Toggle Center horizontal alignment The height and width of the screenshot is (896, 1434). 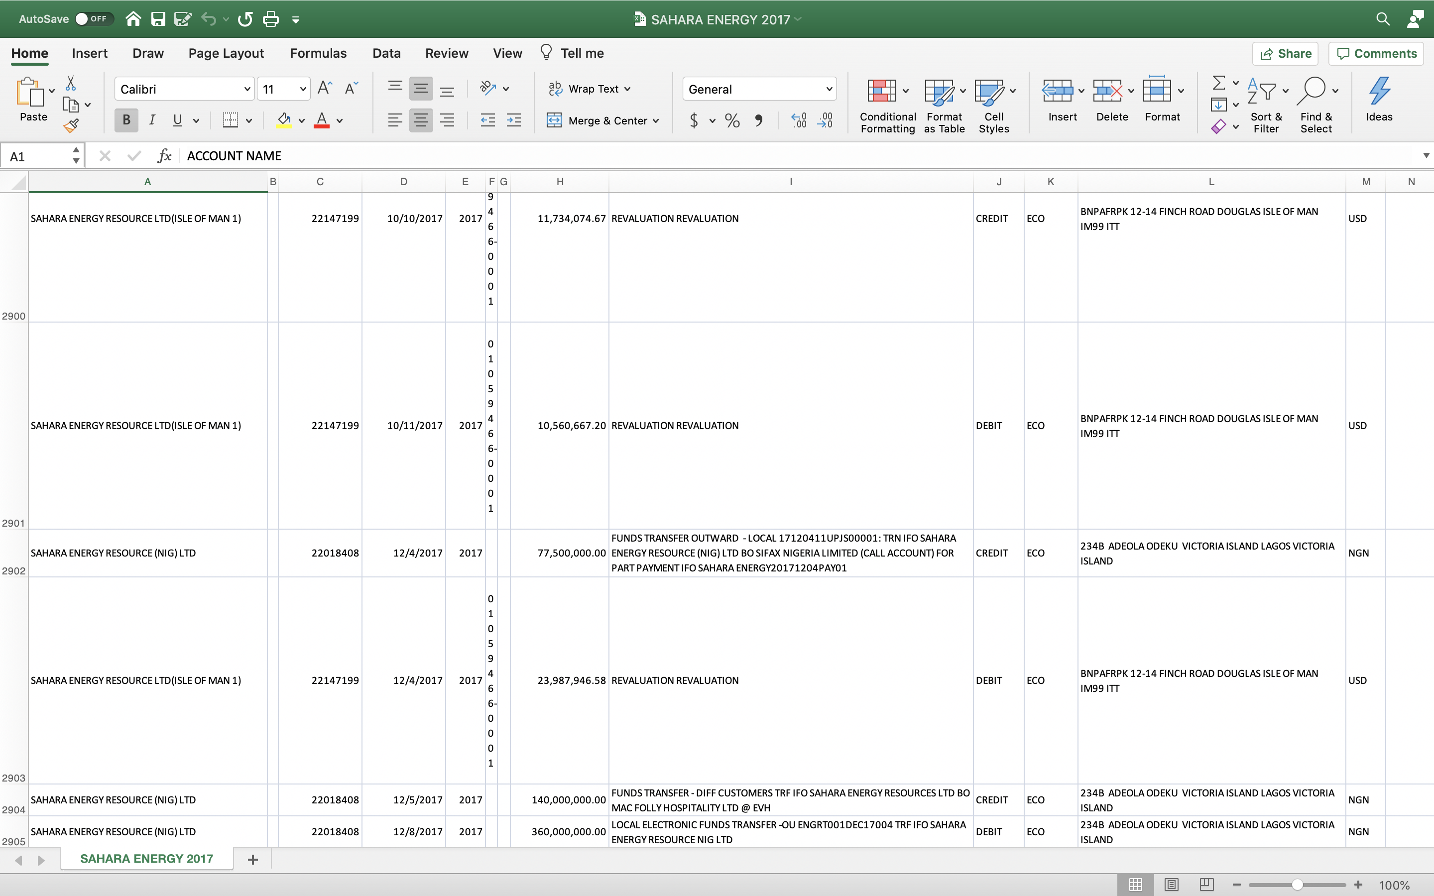click(421, 120)
